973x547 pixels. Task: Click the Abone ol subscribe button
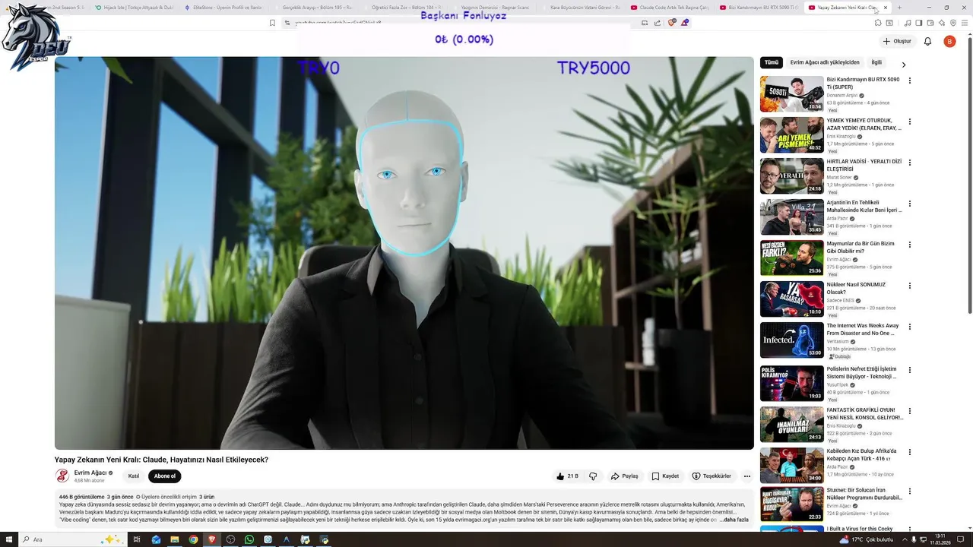[164, 476]
